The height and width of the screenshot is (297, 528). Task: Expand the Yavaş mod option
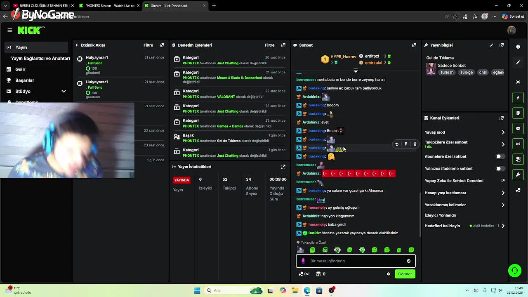(503, 132)
